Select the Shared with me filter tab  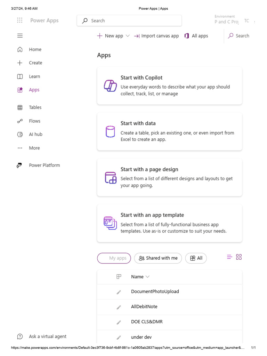158,258
